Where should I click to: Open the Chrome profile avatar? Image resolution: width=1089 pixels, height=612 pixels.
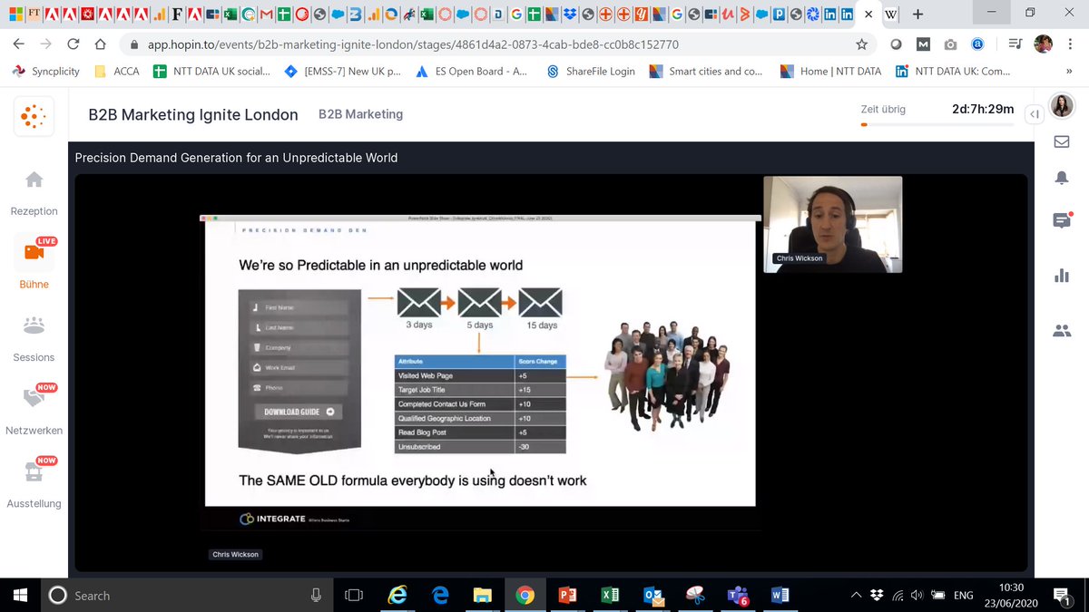point(1043,44)
